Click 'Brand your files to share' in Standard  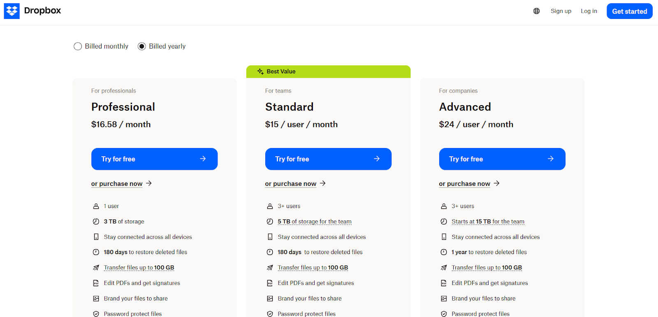pos(310,298)
